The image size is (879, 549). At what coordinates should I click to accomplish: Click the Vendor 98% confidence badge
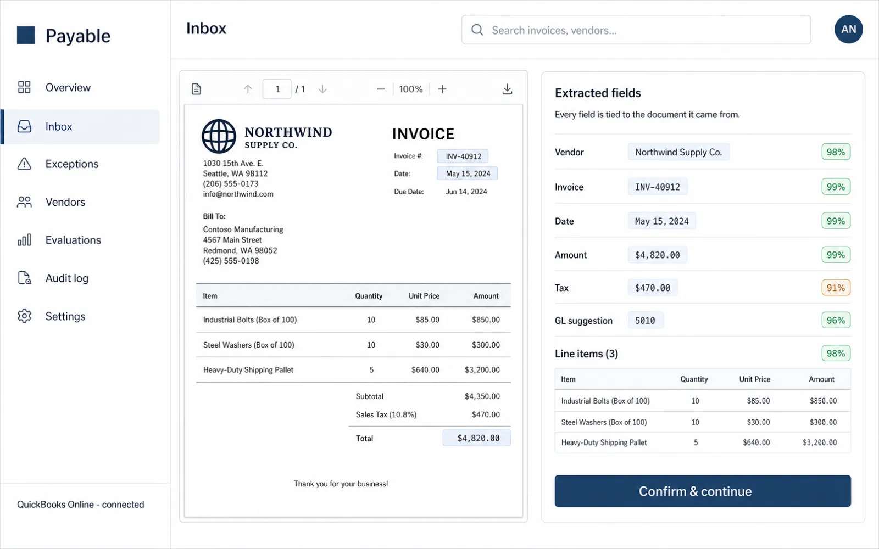(836, 152)
